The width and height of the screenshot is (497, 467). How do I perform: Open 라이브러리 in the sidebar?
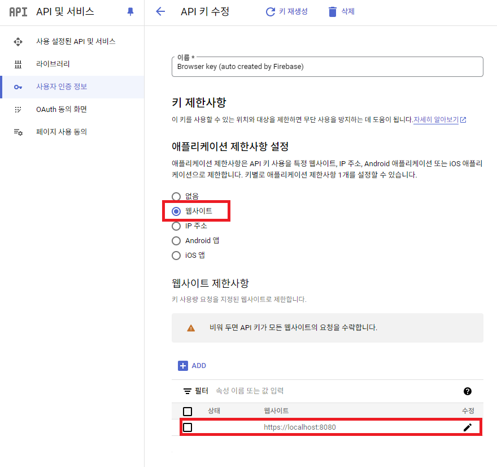tap(72, 64)
